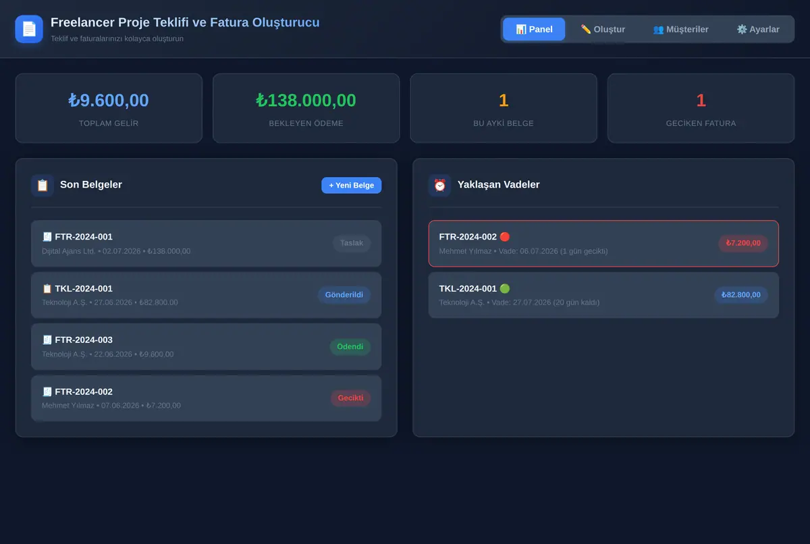The image size is (810, 544).
Task: Click the ₺7.200,00 amount badge
Action: [743, 243]
